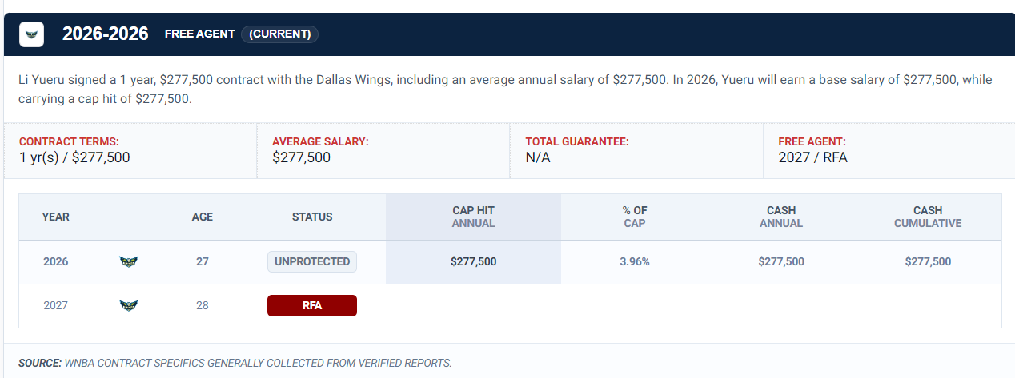Image resolution: width=1015 pixels, height=378 pixels.
Task: Click the CURRENT badge in header
Action: 280,34
